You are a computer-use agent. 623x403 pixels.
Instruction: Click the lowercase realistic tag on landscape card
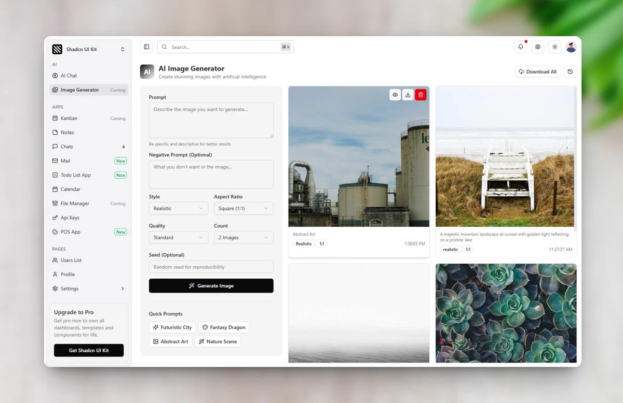tap(451, 249)
